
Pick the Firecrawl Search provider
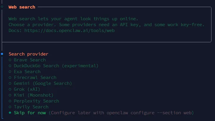[35, 78]
